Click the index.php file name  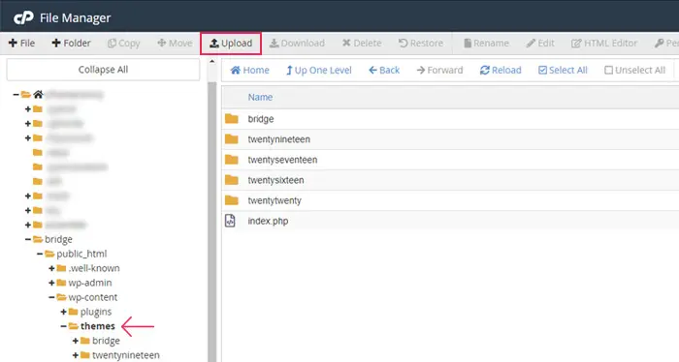pyautogui.click(x=268, y=222)
